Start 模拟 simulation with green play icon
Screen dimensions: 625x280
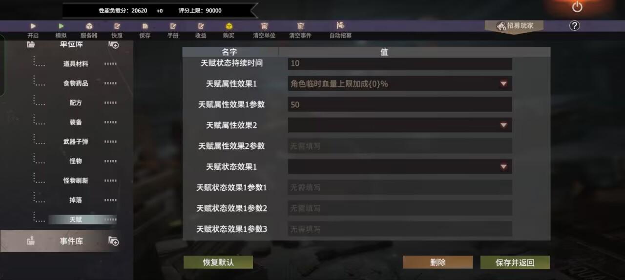pyautogui.click(x=61, y=26)
